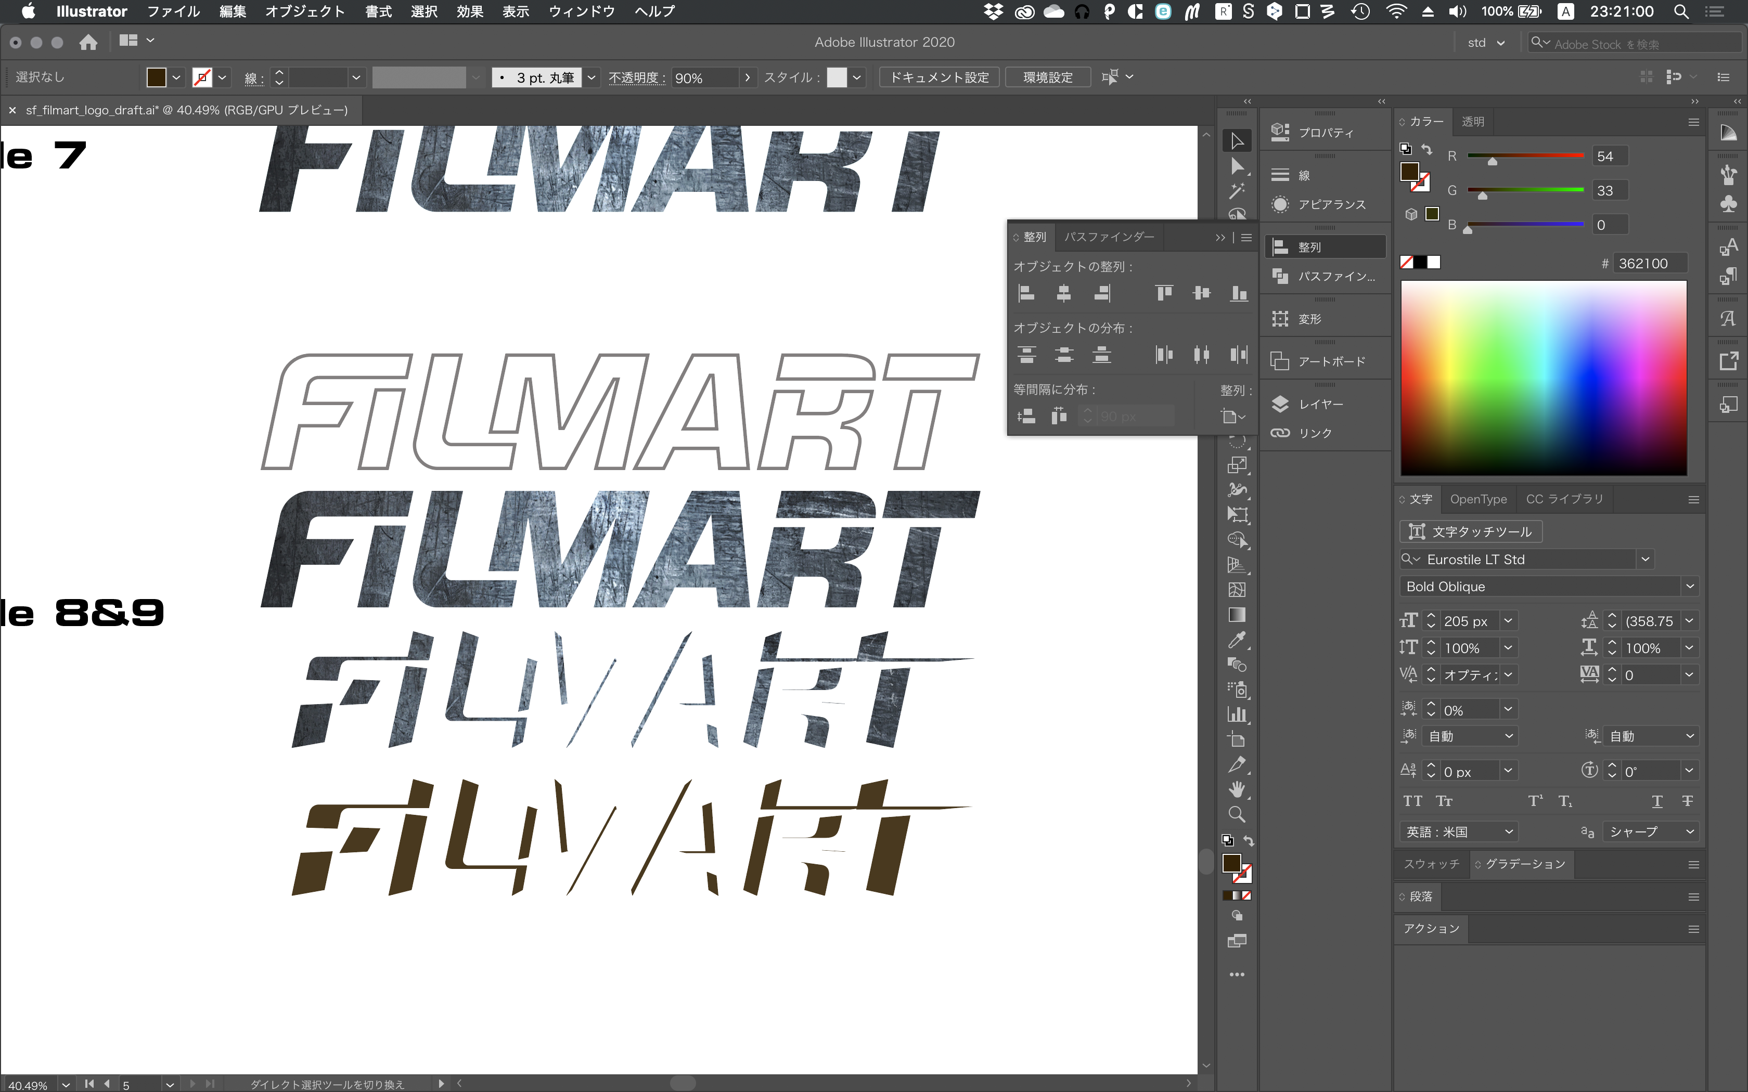Swap fill and stroke in toolbar

[1248, 841]
